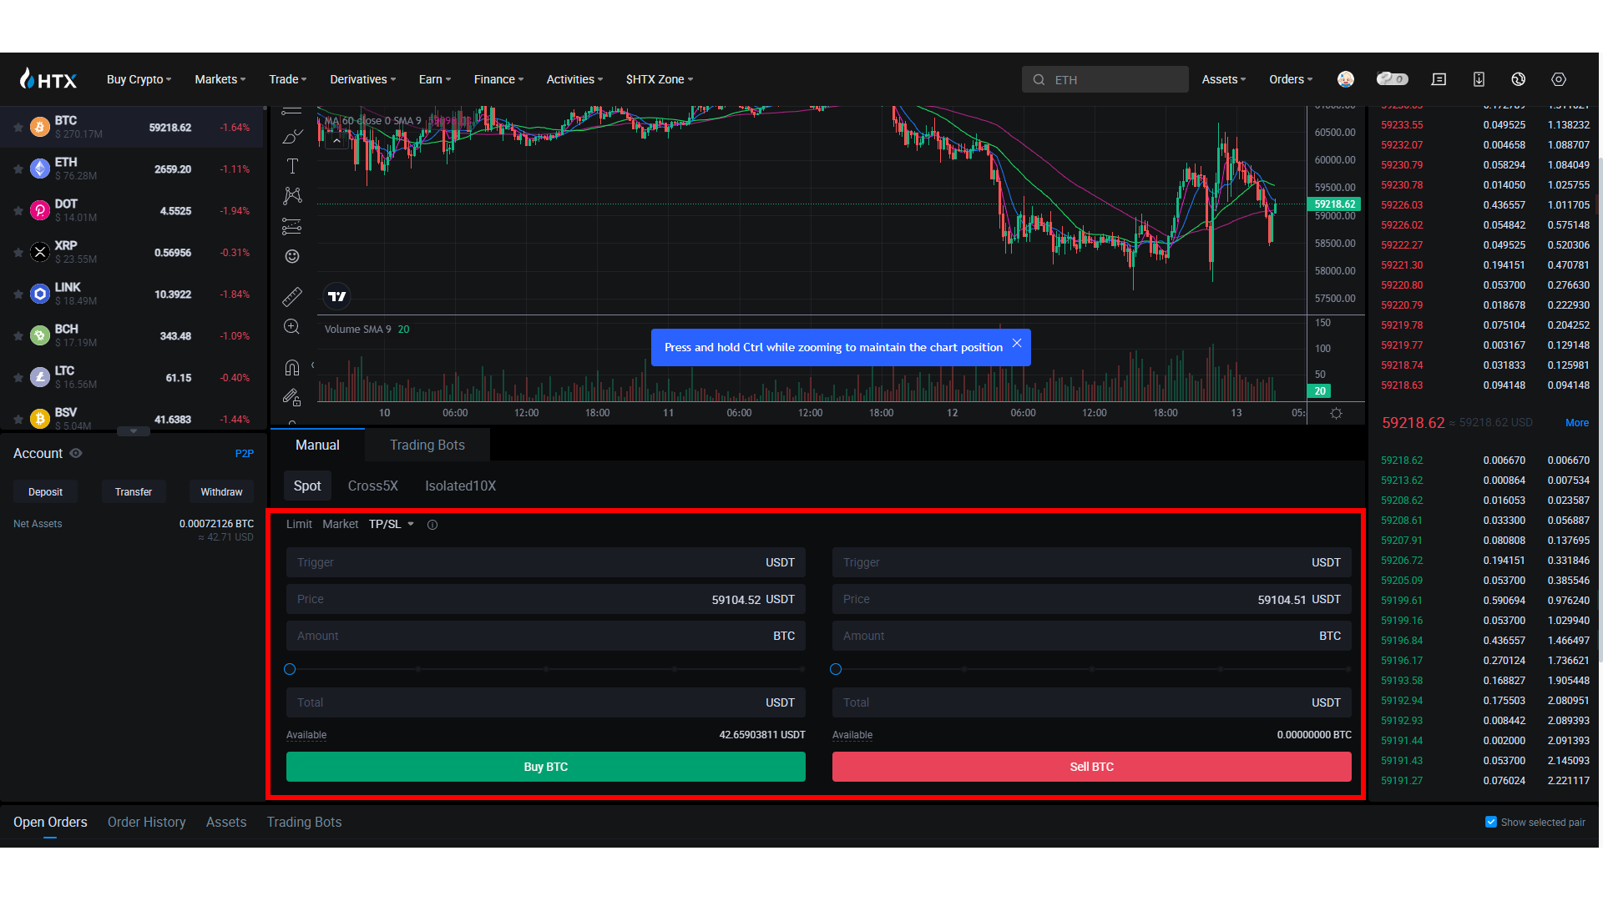The image size is (1603, 901).
Task: Click the Deposit button
Action: click(45, 492)
